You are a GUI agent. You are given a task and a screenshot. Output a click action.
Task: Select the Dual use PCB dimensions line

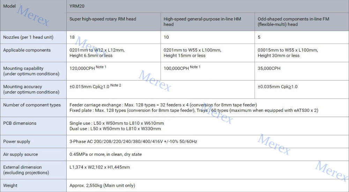[115, 129]
